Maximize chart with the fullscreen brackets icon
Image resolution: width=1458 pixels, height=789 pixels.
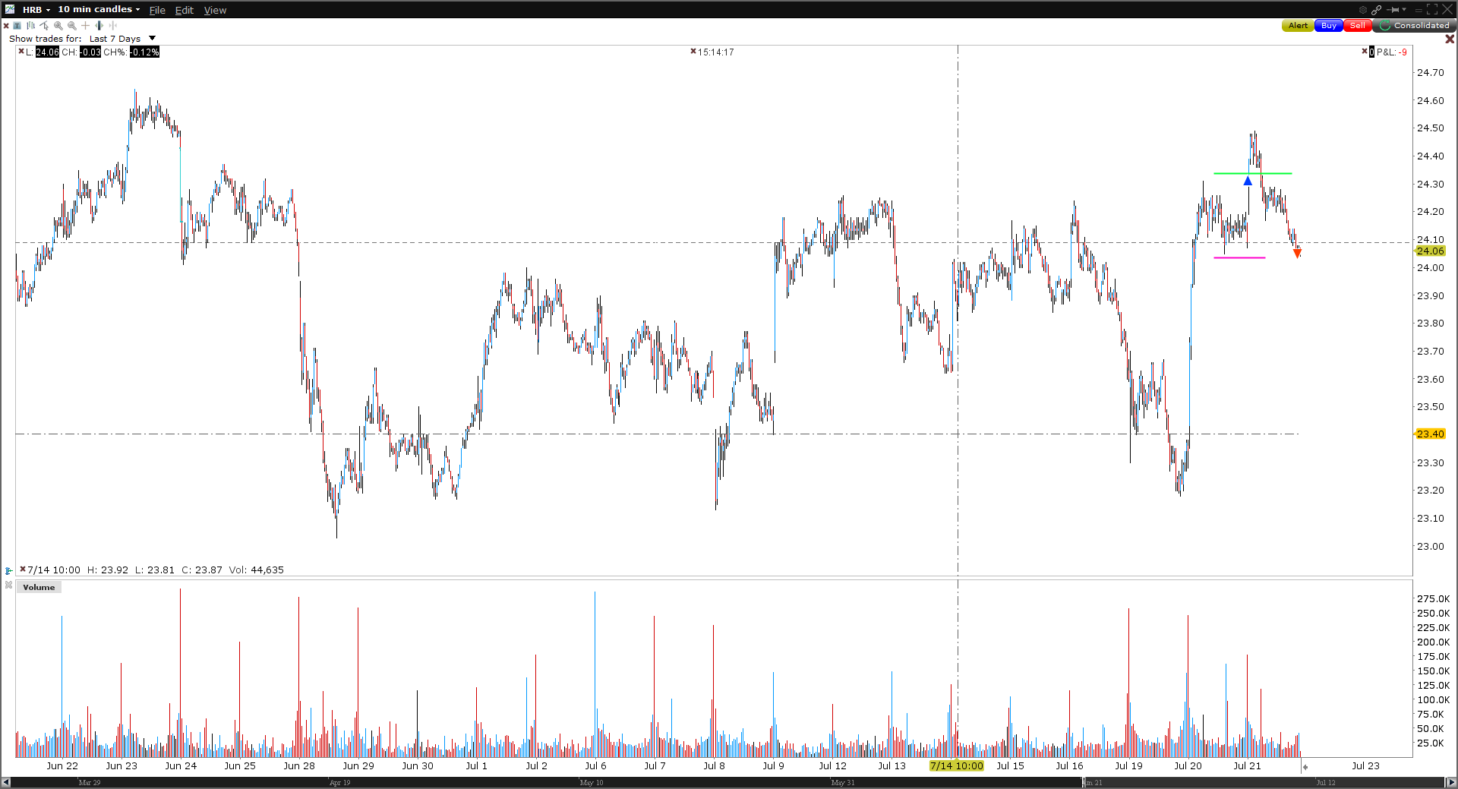[x=1432, y=10]
